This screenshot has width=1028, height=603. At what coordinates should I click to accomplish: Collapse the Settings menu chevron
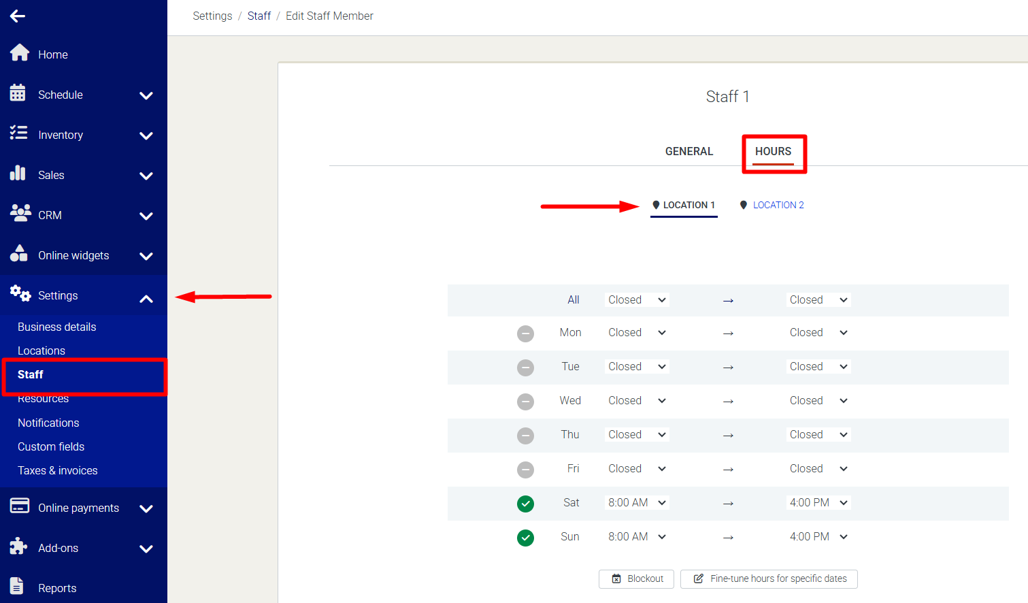(146, 299)
